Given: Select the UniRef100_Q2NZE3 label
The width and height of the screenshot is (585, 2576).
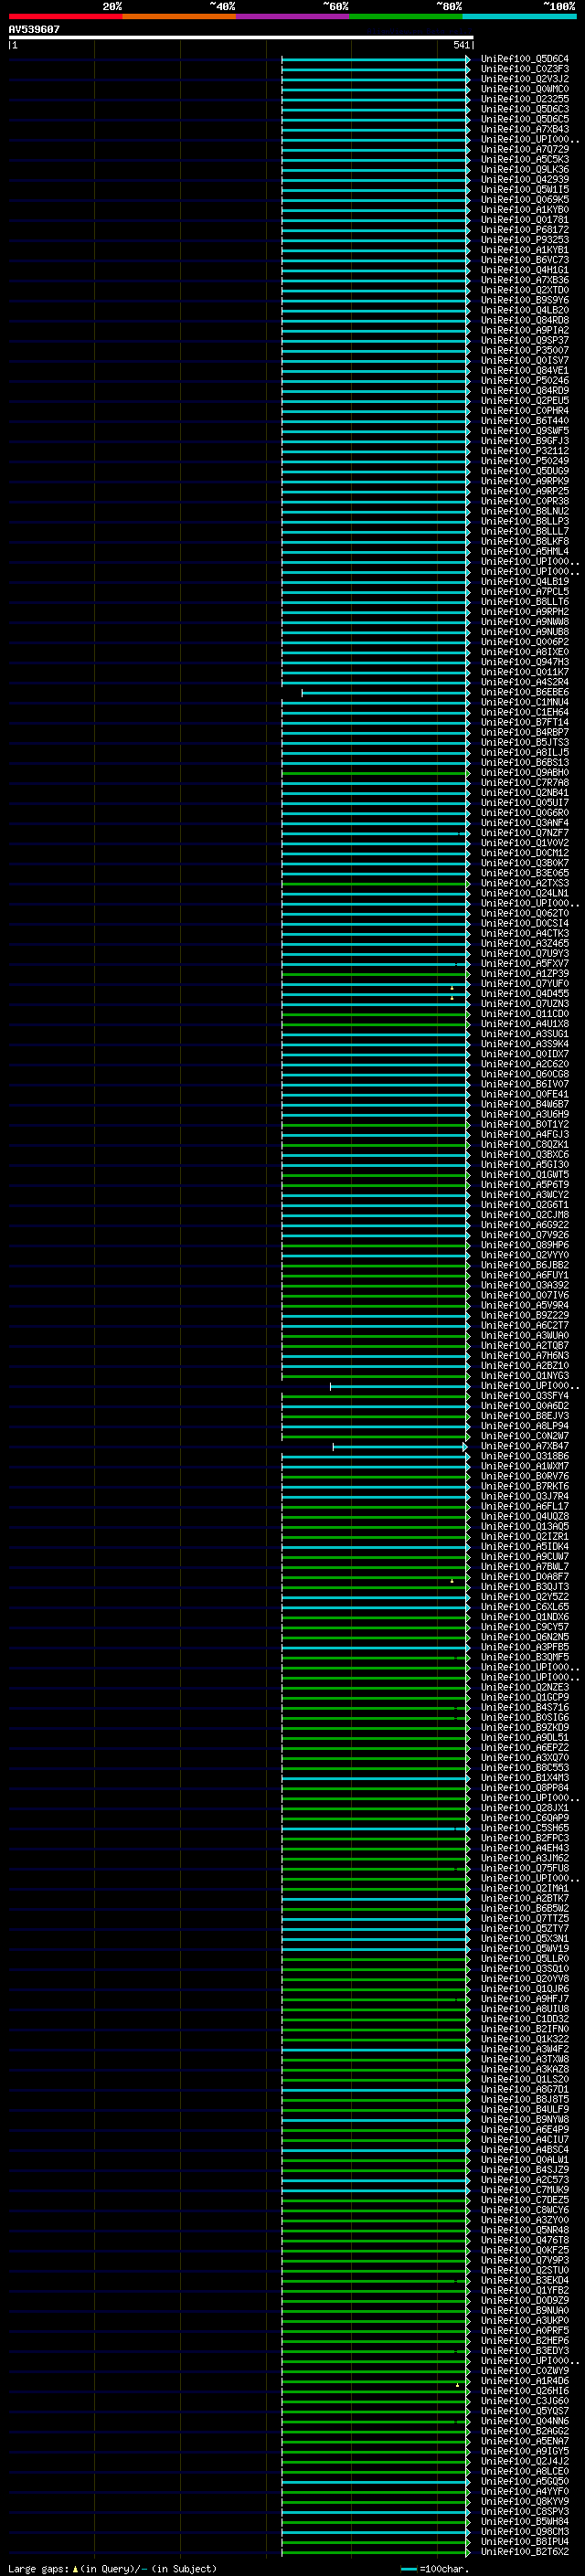Looking at the screenshot, I should point(524,1687).
